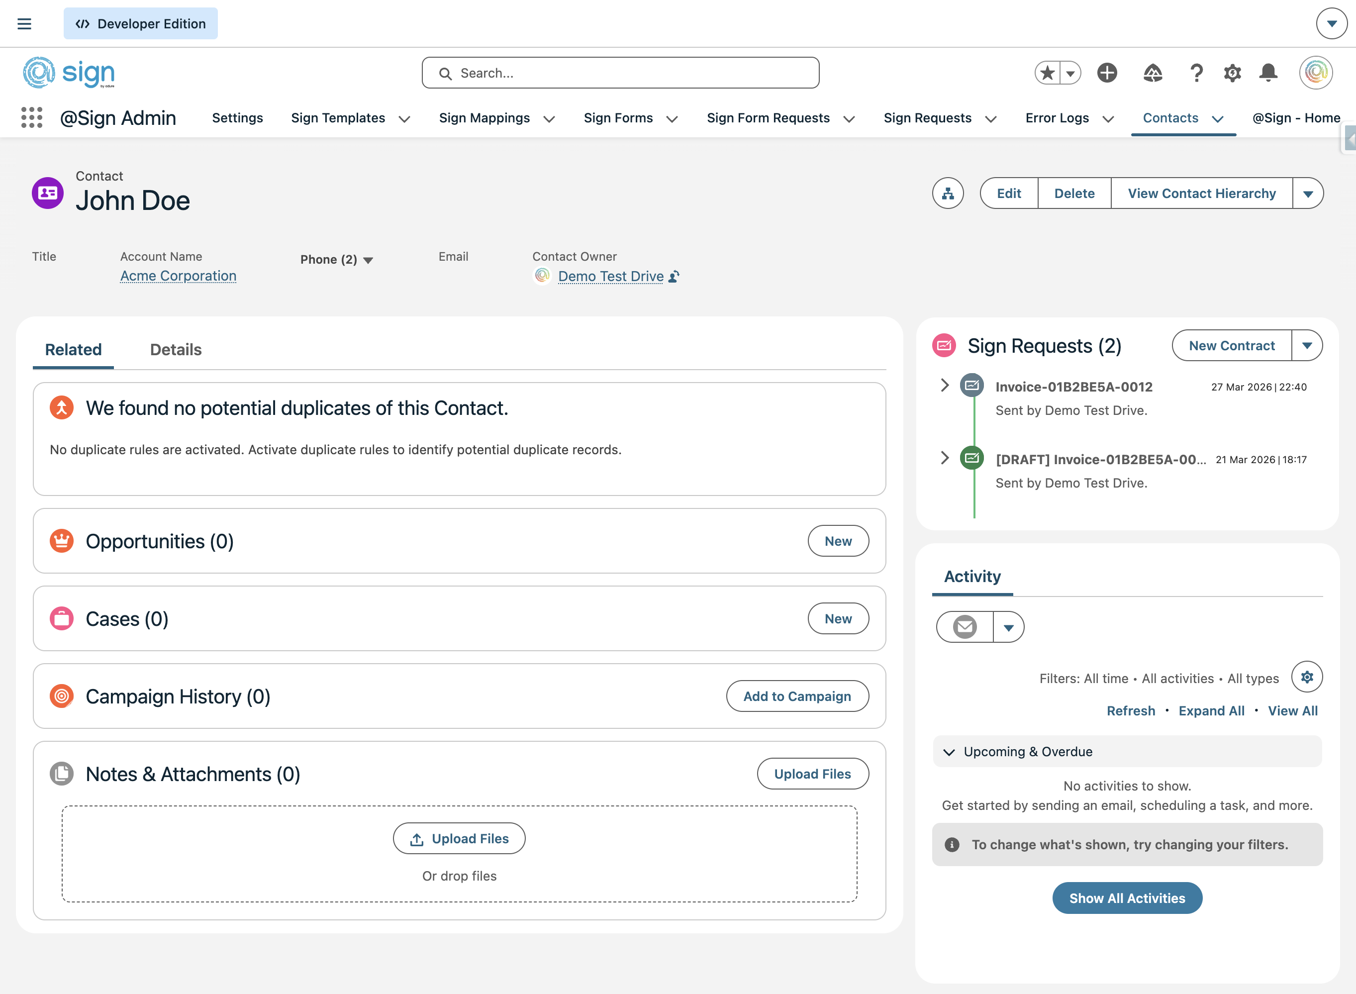
Task: Click the Show All Activities button
Action: [x=1127, y=898]
